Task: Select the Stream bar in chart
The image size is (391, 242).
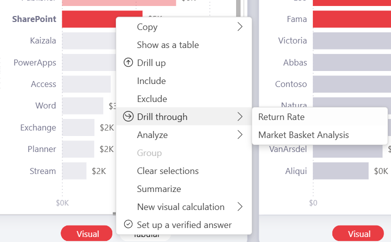Action: click(74, 171)
